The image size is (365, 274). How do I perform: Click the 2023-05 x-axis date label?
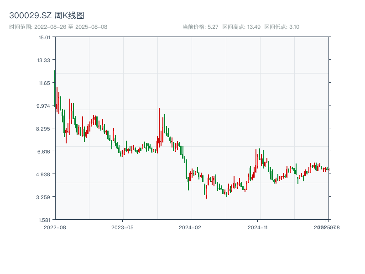[122, 227]
